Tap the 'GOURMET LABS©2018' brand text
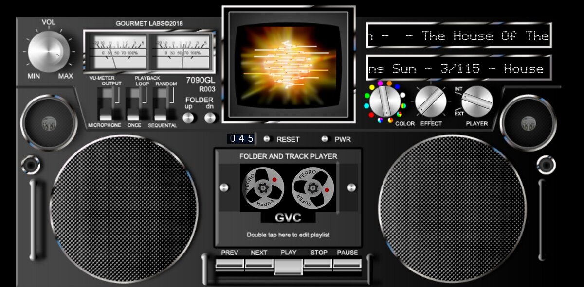584x287 pixels. [x=149, y=23]
